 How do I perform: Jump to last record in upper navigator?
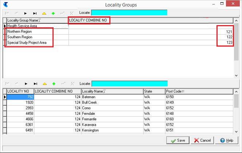(x=35, y=13)
